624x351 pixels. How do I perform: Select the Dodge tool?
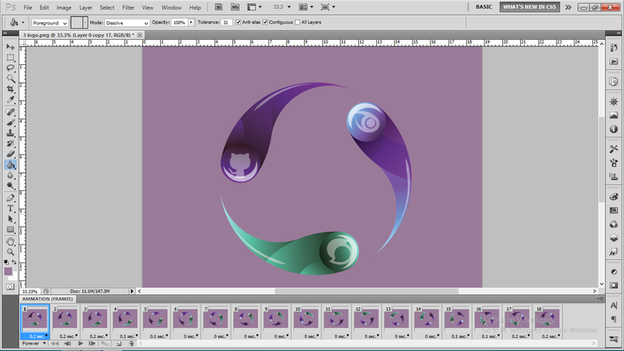(x=11, y=185)
